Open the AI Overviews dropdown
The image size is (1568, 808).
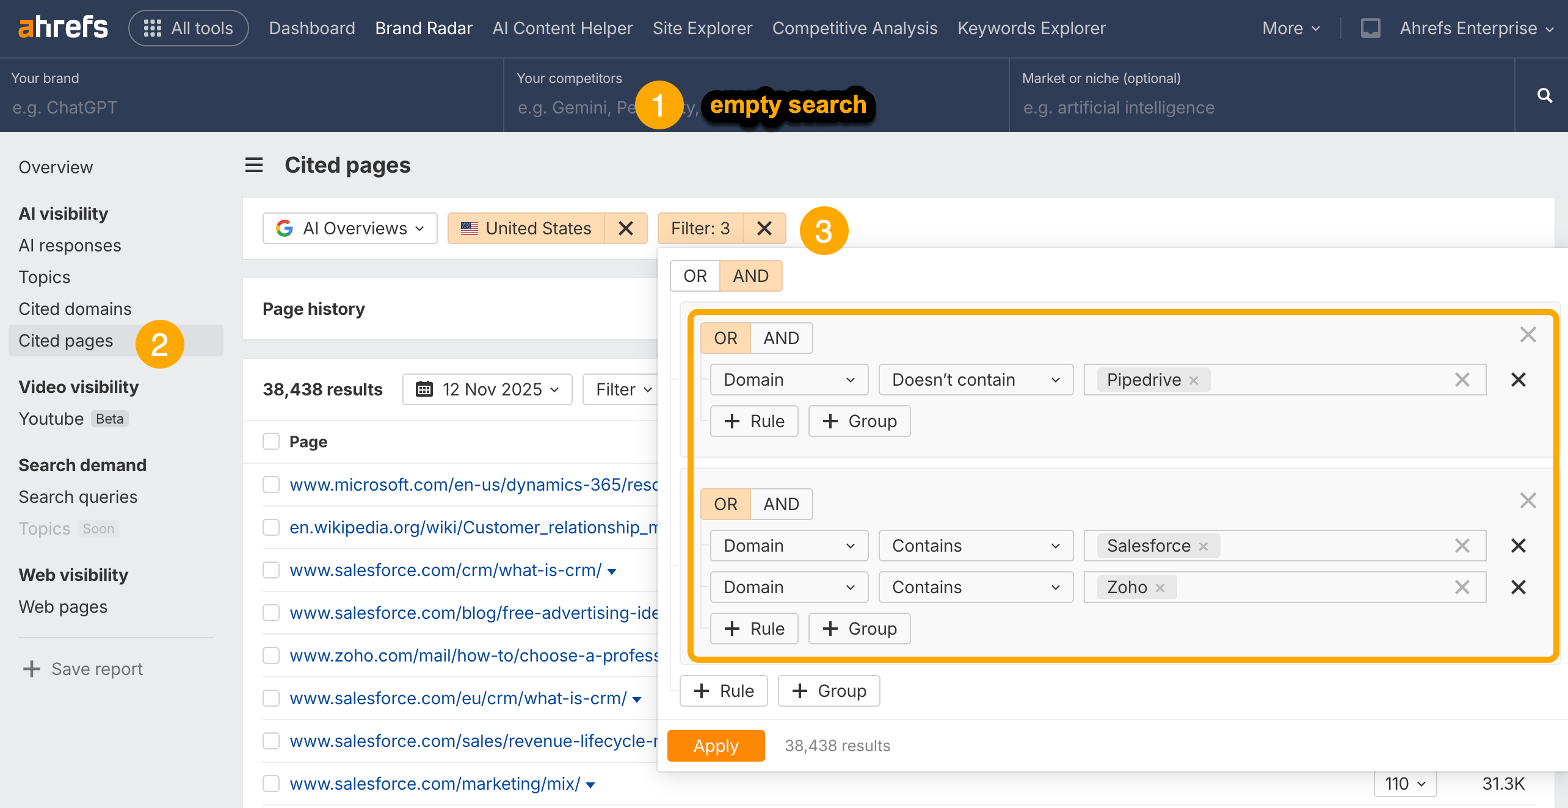click(350, 228)
